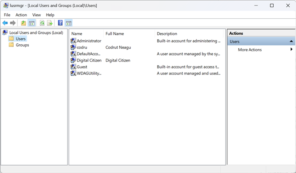Click the Guest user account icon
The height and width of the screenshot is (173, 296).
tap(73, 67)
